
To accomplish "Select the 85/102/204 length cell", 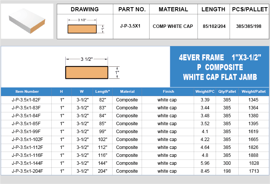I will coord(214,26).
